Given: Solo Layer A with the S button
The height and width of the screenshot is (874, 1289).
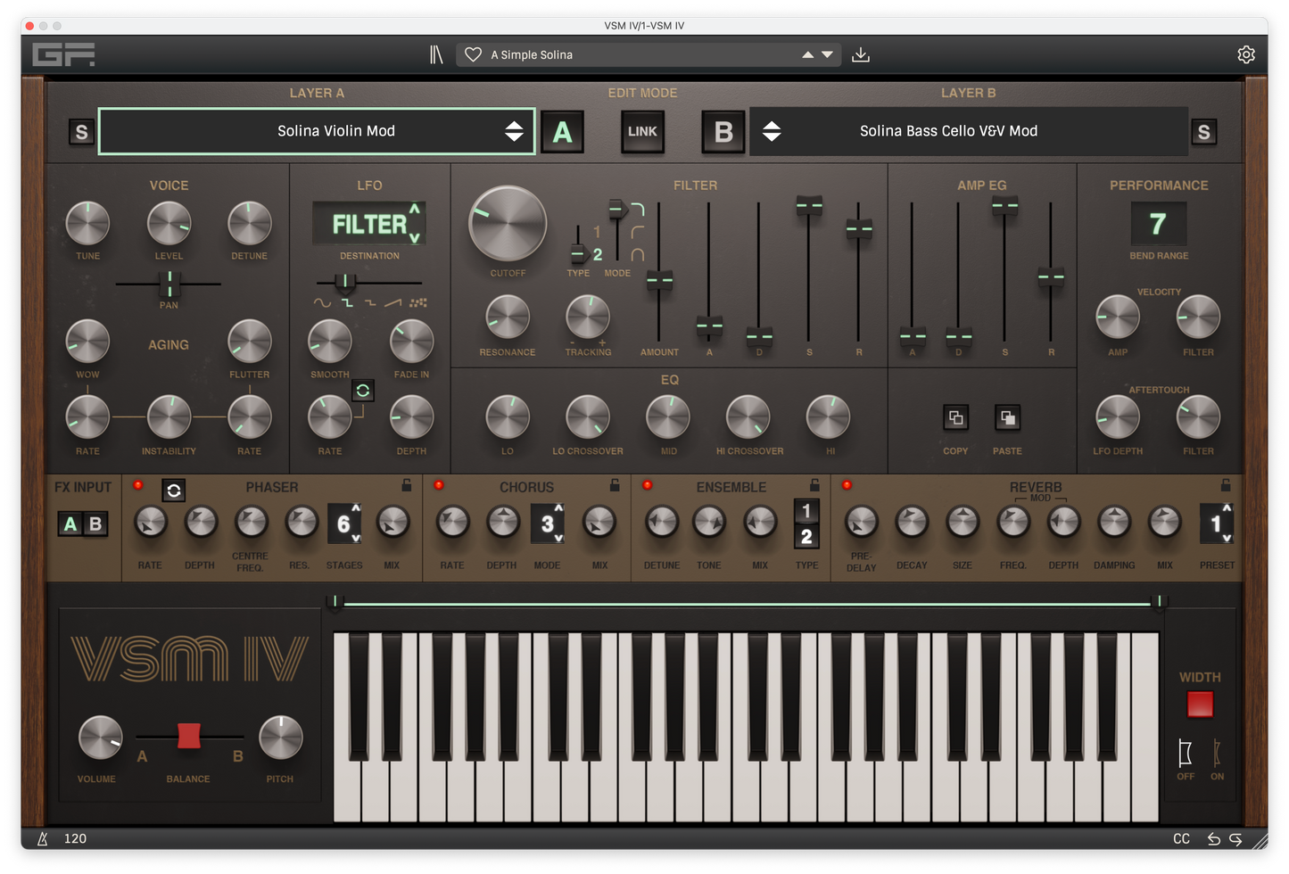Looking at the screenshot, I should pos(81,131).
